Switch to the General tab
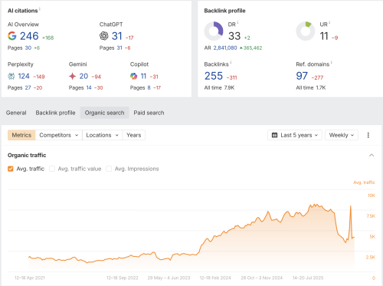 (x=16, y=113)
